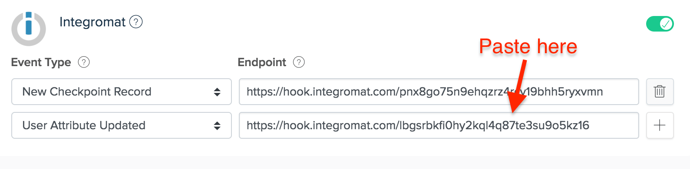Focus the endpoint field ending in 5kz16
The image size is (690, 169).
439,125
